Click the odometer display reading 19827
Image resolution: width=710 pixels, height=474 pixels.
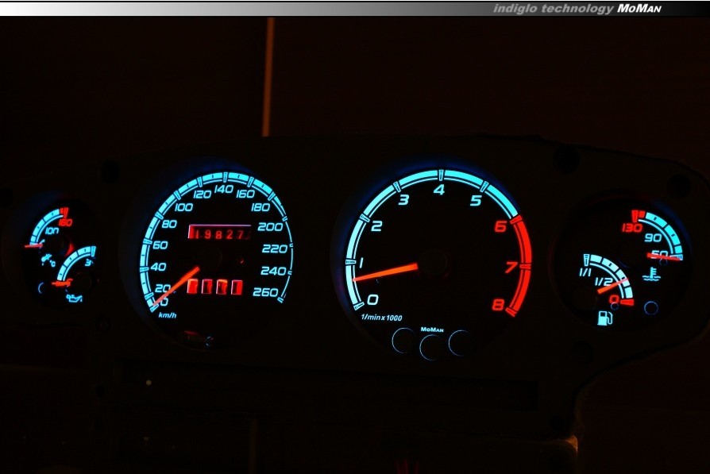click(219, 233)
